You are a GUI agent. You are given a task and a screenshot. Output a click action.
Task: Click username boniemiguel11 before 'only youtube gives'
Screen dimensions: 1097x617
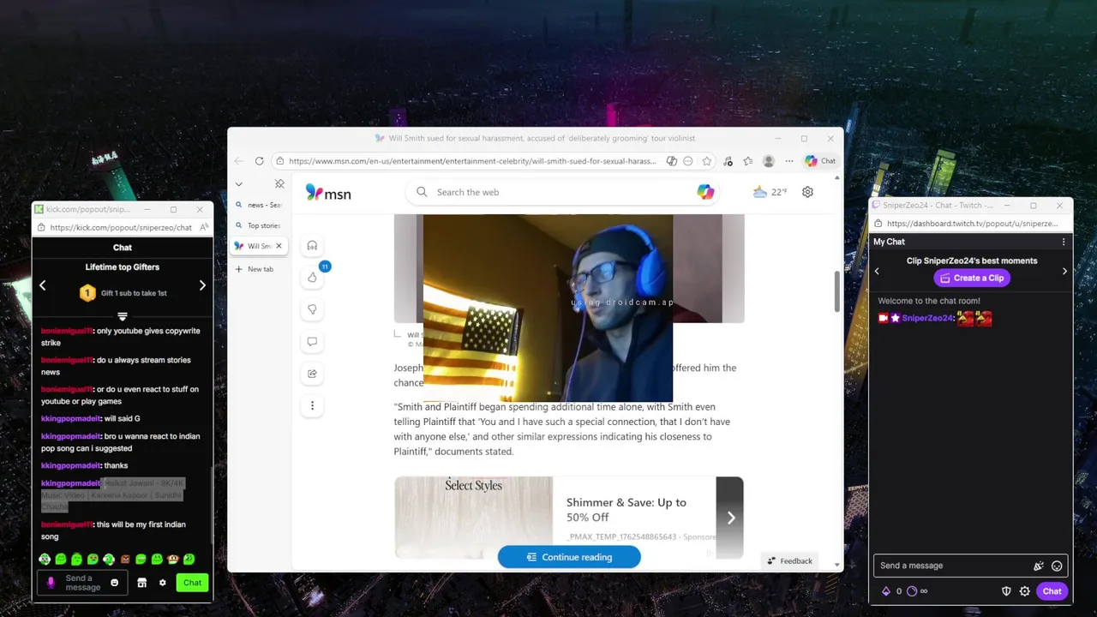(x=66, y=331)
